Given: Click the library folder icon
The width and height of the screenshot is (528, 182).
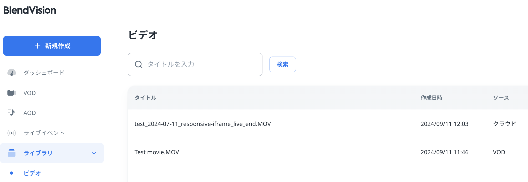Looking at the screenshot, I should (x=12, y=153).
